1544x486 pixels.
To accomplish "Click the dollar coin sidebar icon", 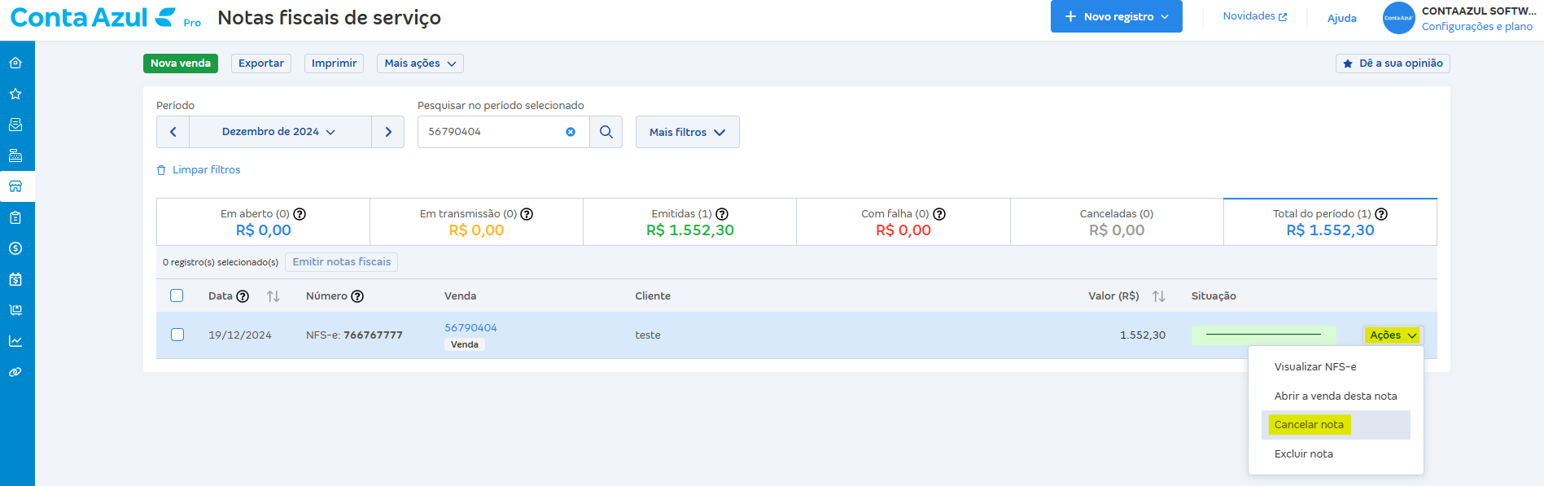I will pos(15,248).
